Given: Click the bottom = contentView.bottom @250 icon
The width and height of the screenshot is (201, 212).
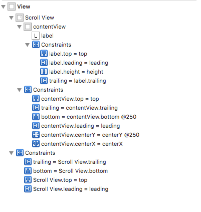Looking at the screenshot, I should (36, 117).
